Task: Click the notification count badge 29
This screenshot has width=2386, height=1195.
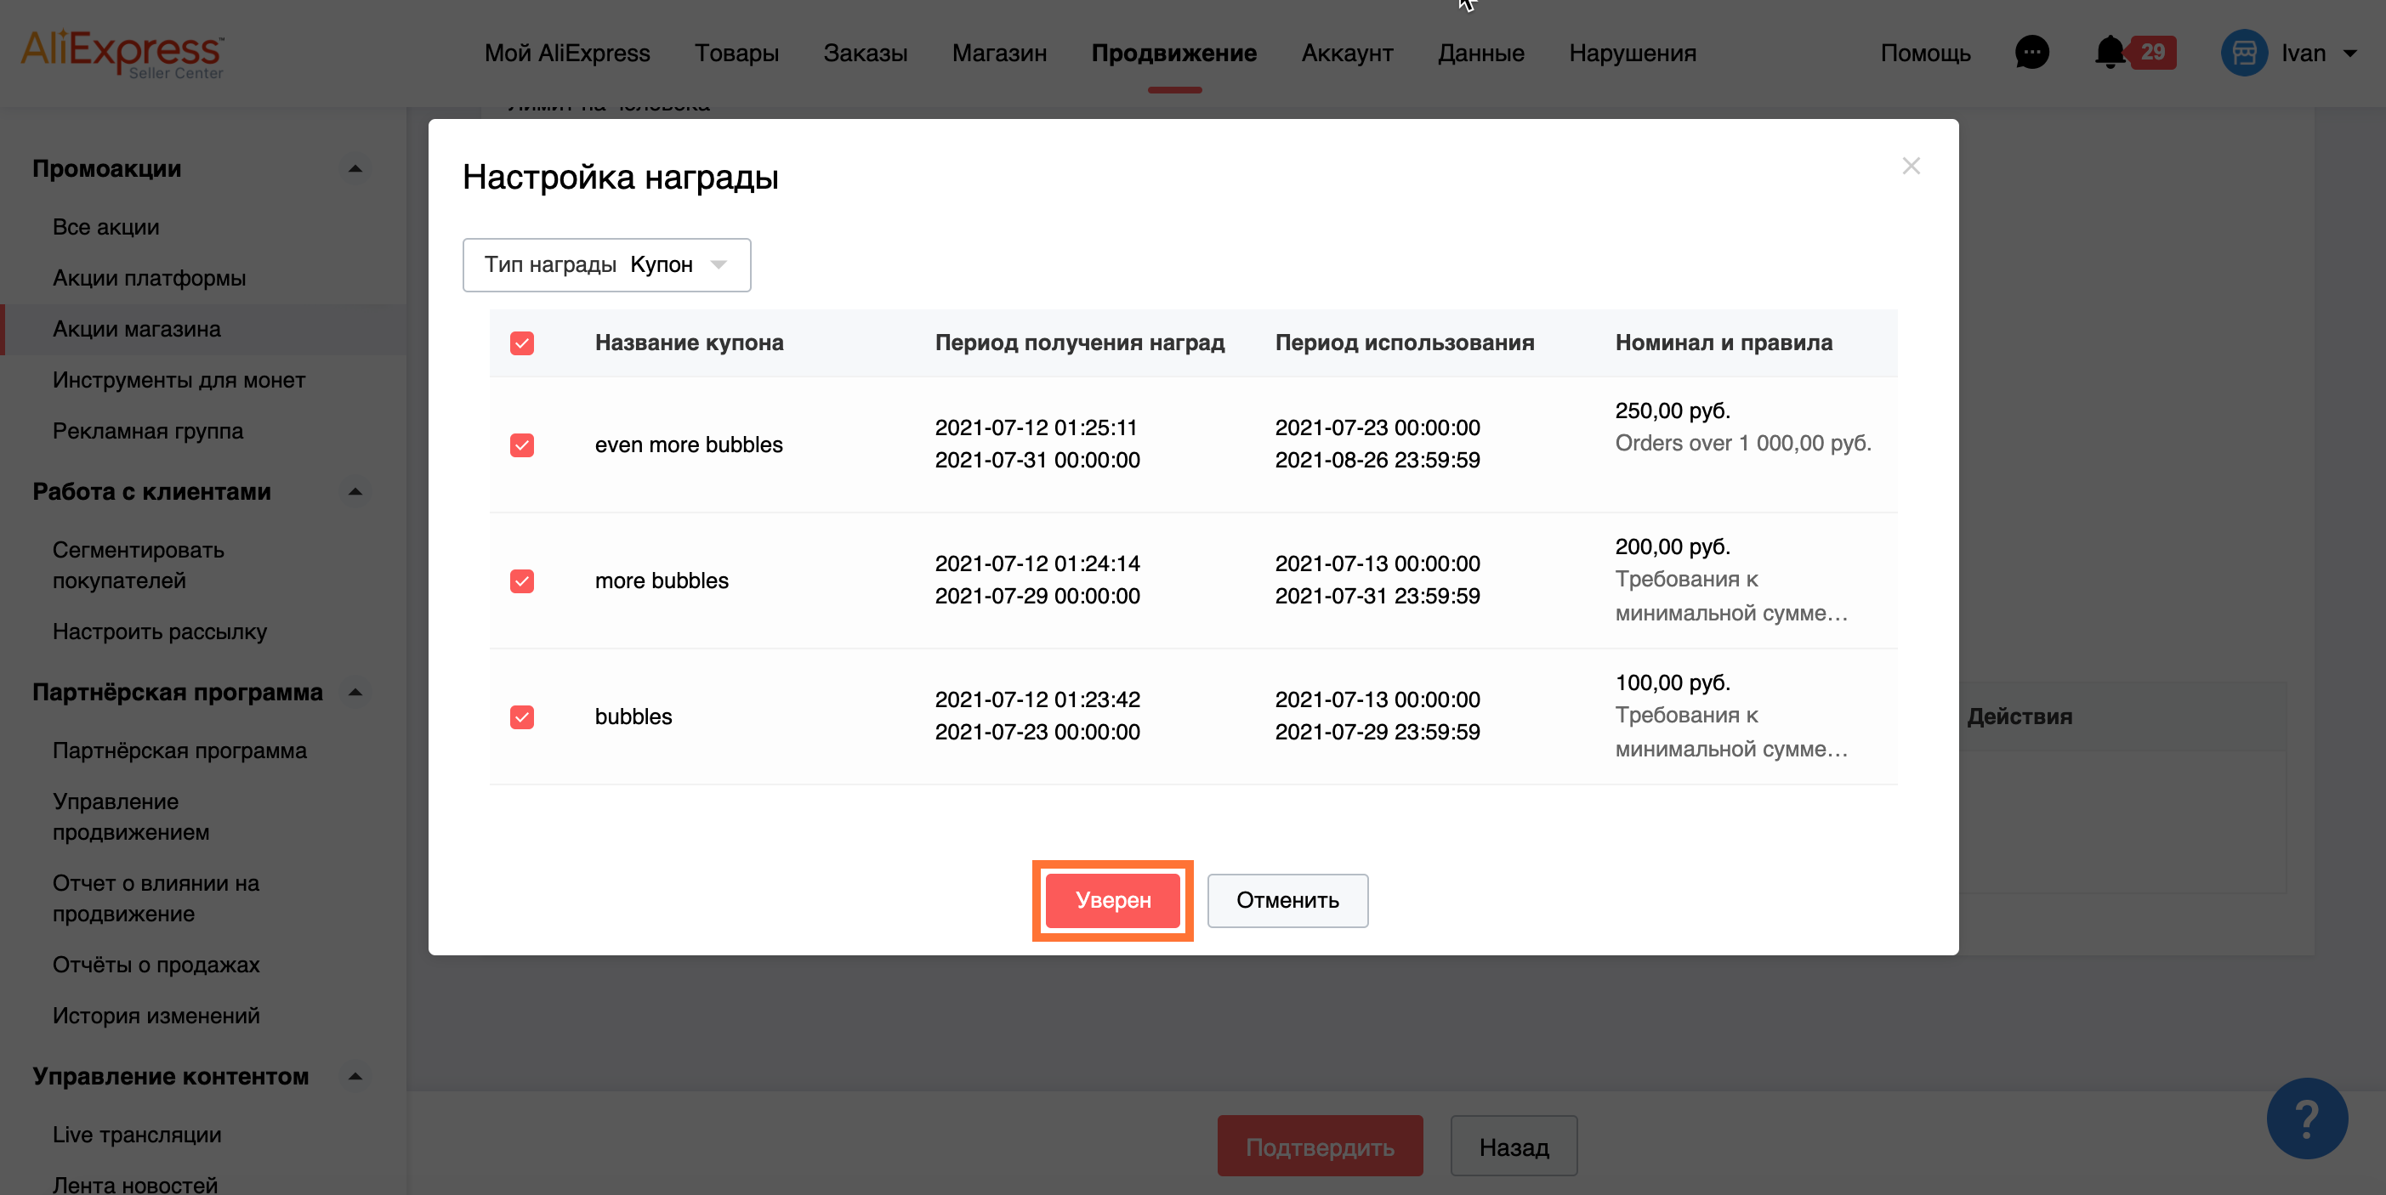Action: pyautogui.click(x=2151, y=53)
